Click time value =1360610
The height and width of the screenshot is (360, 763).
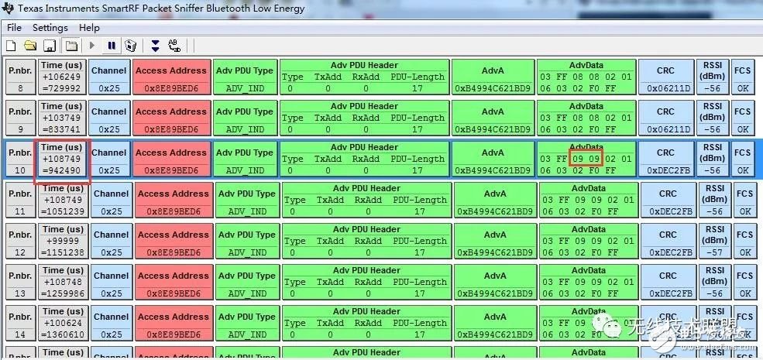coord(64,334)
